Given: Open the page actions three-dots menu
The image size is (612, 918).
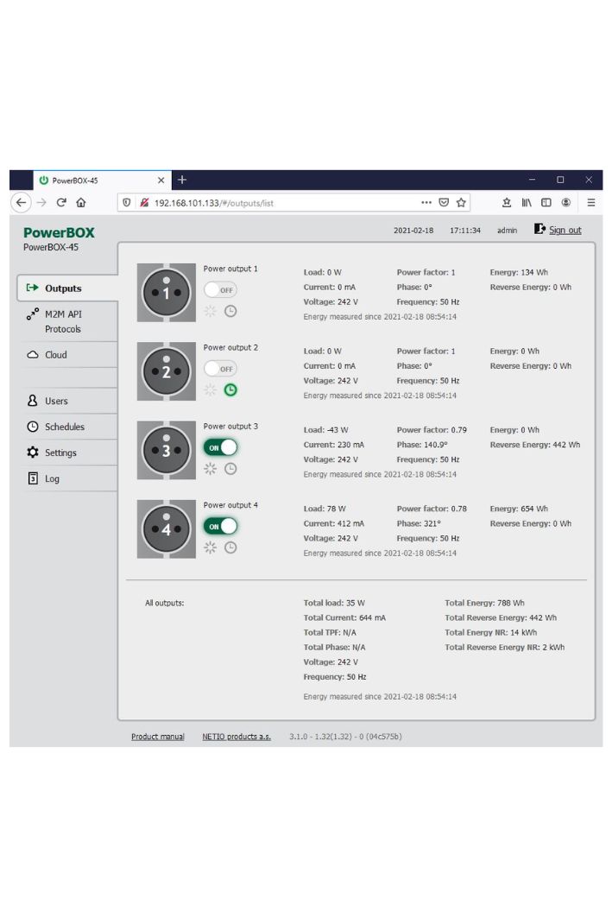Looking at the screenshot, I should (x=426, y=203).
